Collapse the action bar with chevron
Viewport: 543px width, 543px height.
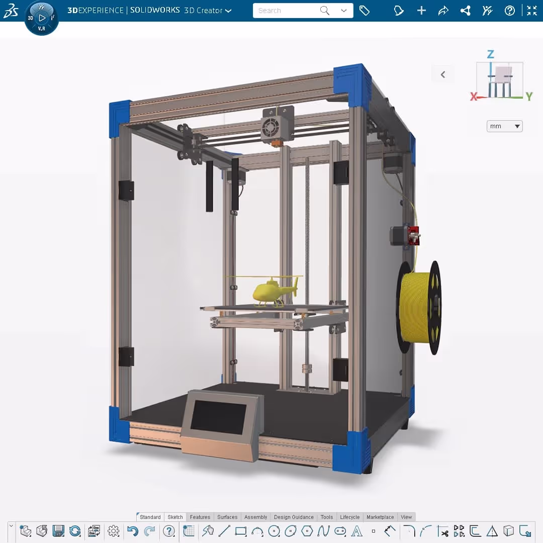11,526
